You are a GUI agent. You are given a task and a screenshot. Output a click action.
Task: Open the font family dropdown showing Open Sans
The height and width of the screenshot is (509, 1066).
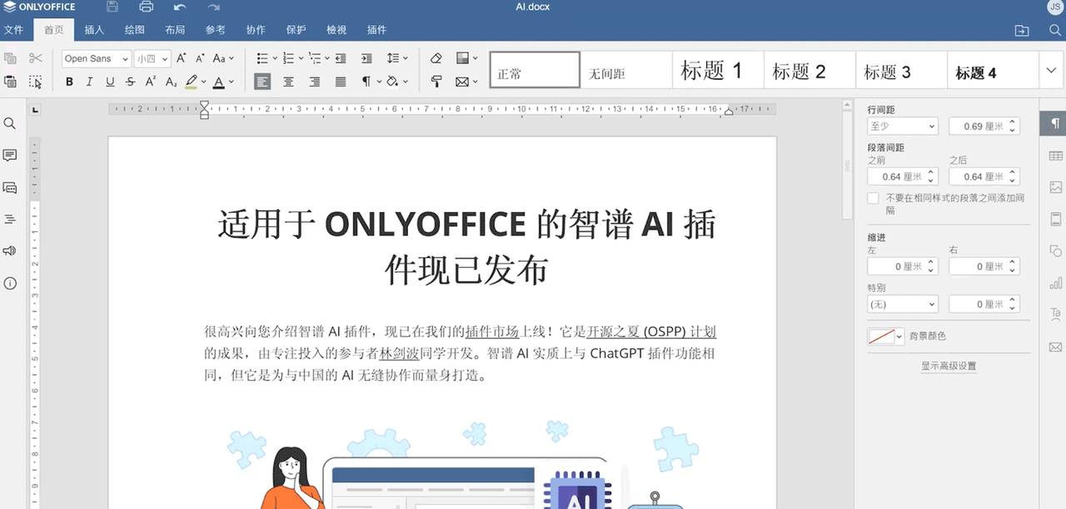(94, 58)
